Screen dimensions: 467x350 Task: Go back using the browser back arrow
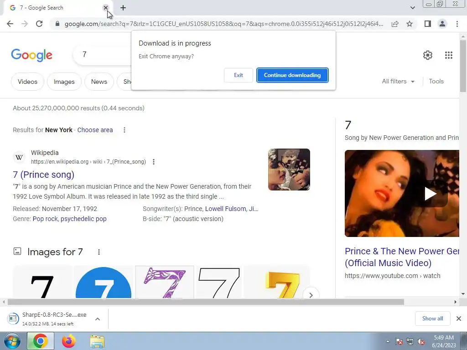tap(10, 24)
